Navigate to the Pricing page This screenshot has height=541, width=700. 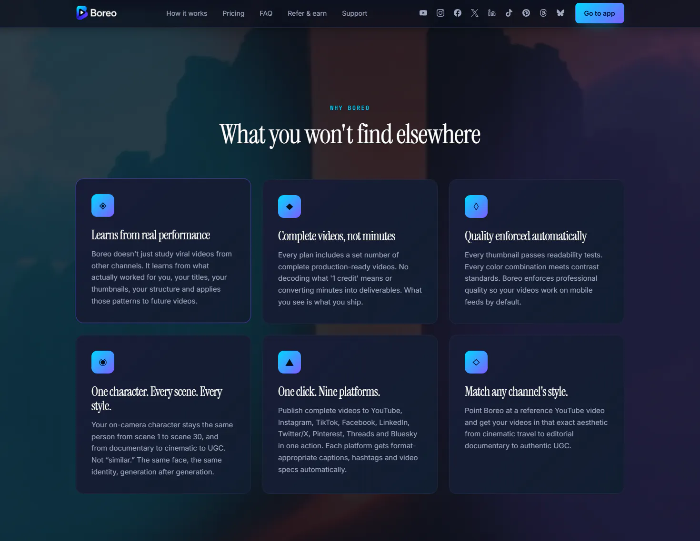click(233, 13)
